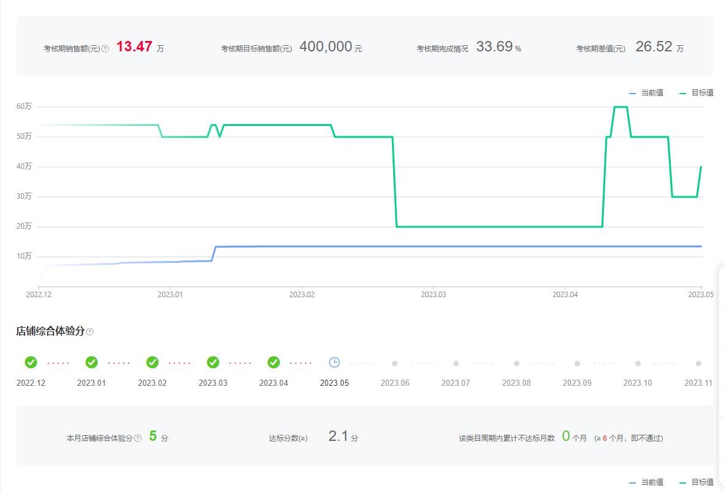Click the 20万 y-axis label
Screen dimensions: 724x491
coord(24,226)
